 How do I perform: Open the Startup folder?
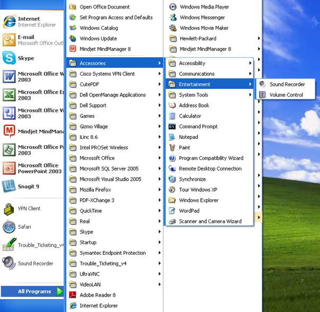[114, 242]
